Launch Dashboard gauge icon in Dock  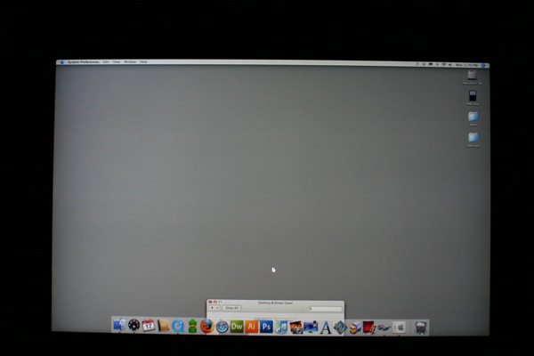point(133,326)
